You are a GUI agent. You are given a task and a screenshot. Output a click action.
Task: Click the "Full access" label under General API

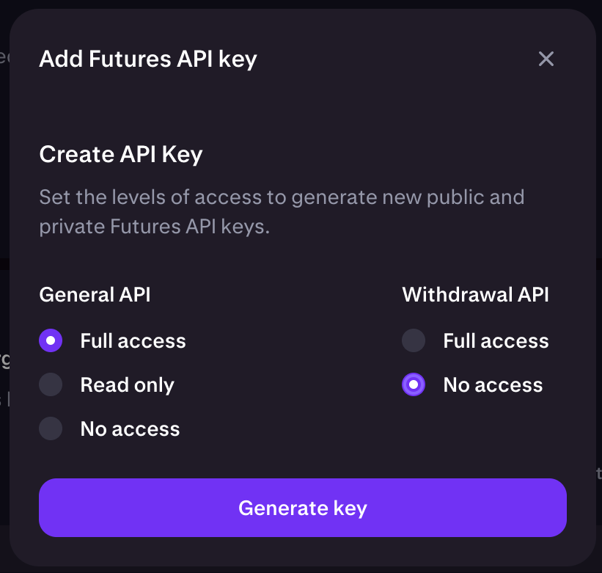pos(133,340)
